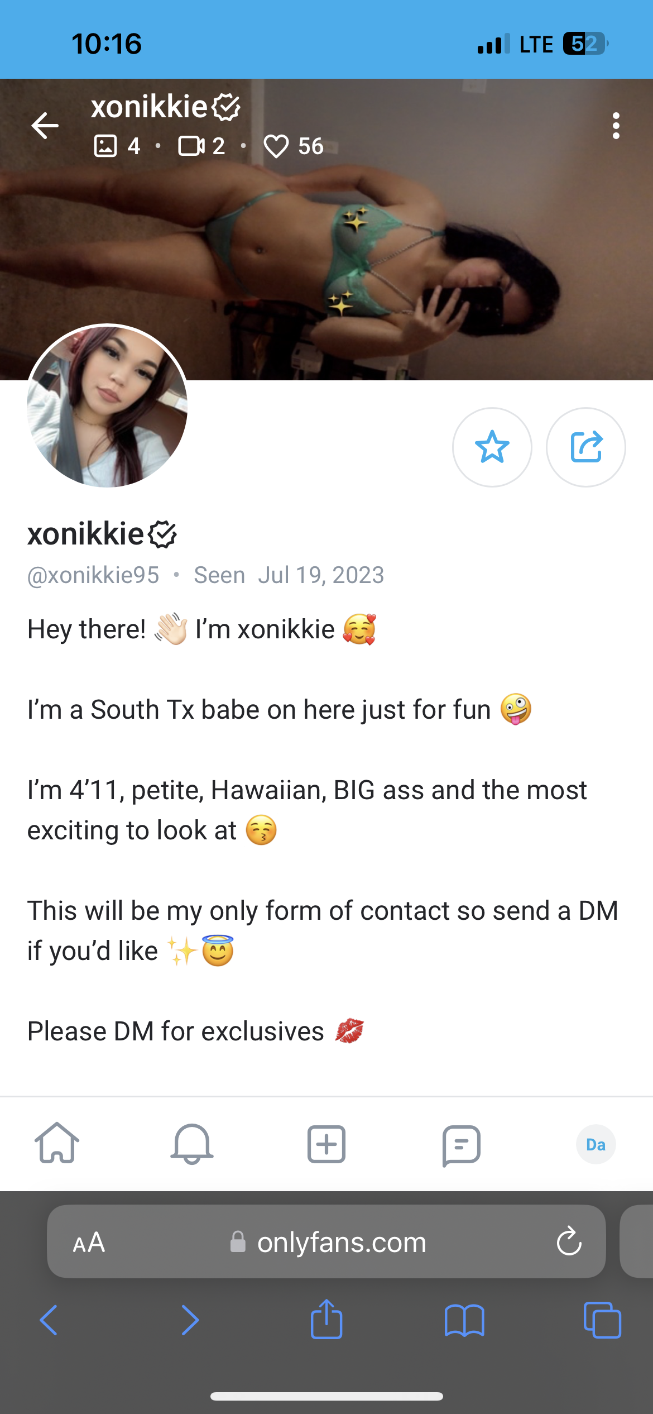653x1414 pixels.
Task: Tap the Safari 'AA' text size menu
Action: click(x=89, y=1242)
